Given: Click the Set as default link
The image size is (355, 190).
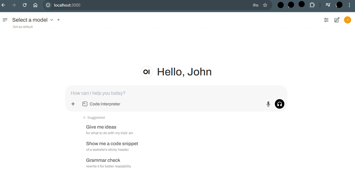Looking at the screenshot, I should tap(23, 27).
